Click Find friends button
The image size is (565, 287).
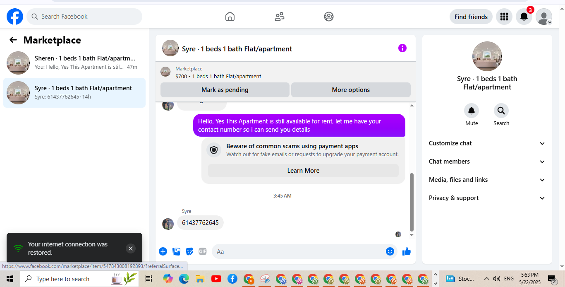click(x=471, y=17)
